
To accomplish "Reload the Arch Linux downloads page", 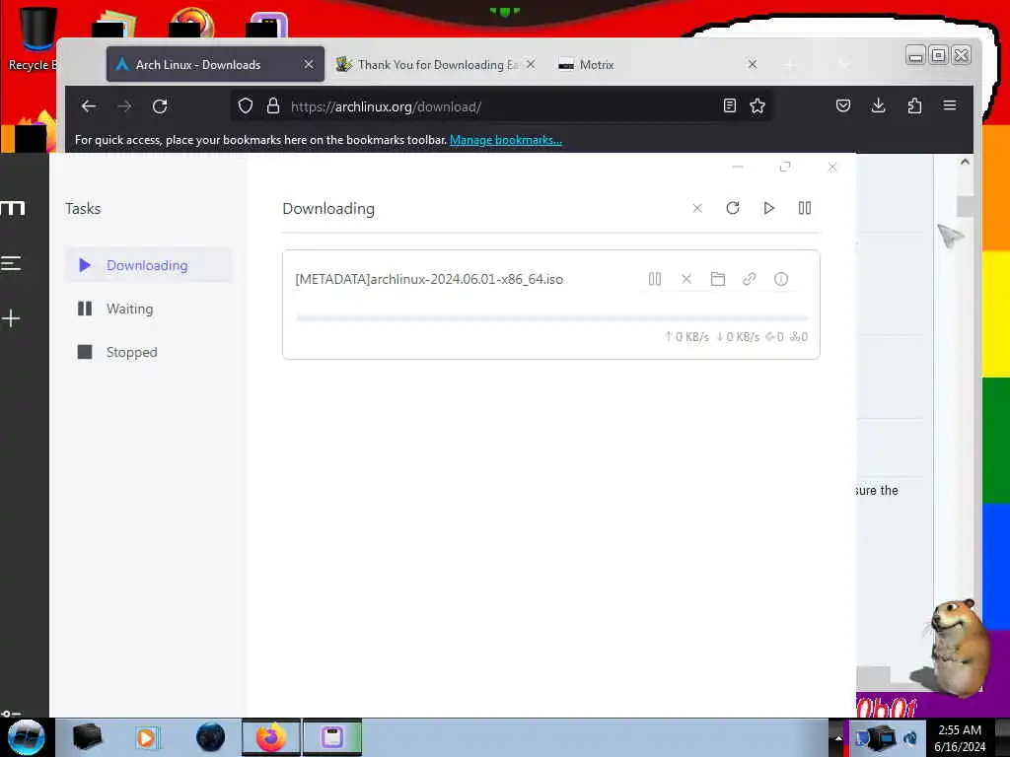I will pos(160,106).
